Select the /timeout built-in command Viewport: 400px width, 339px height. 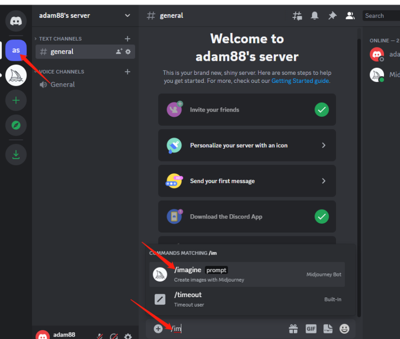[x=247, y=299]
